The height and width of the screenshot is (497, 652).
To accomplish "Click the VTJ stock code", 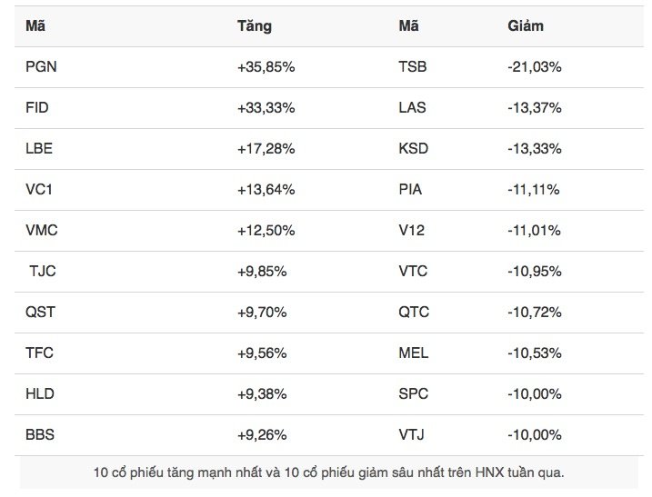I will 412,435.
